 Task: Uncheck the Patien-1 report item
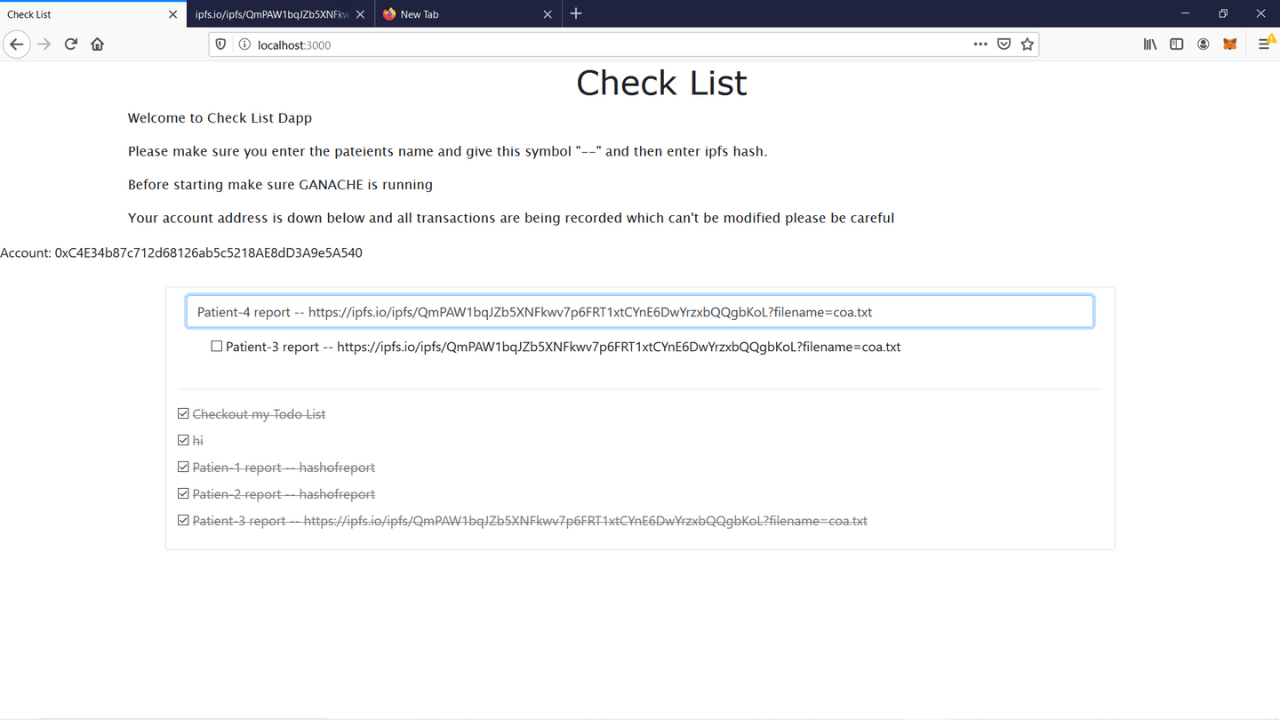click(x=183, y=467)
